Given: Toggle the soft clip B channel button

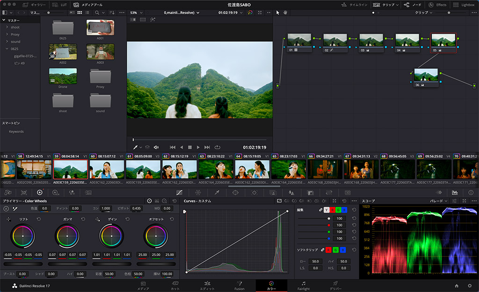Looking at the screenshot, I should [343, 250].
